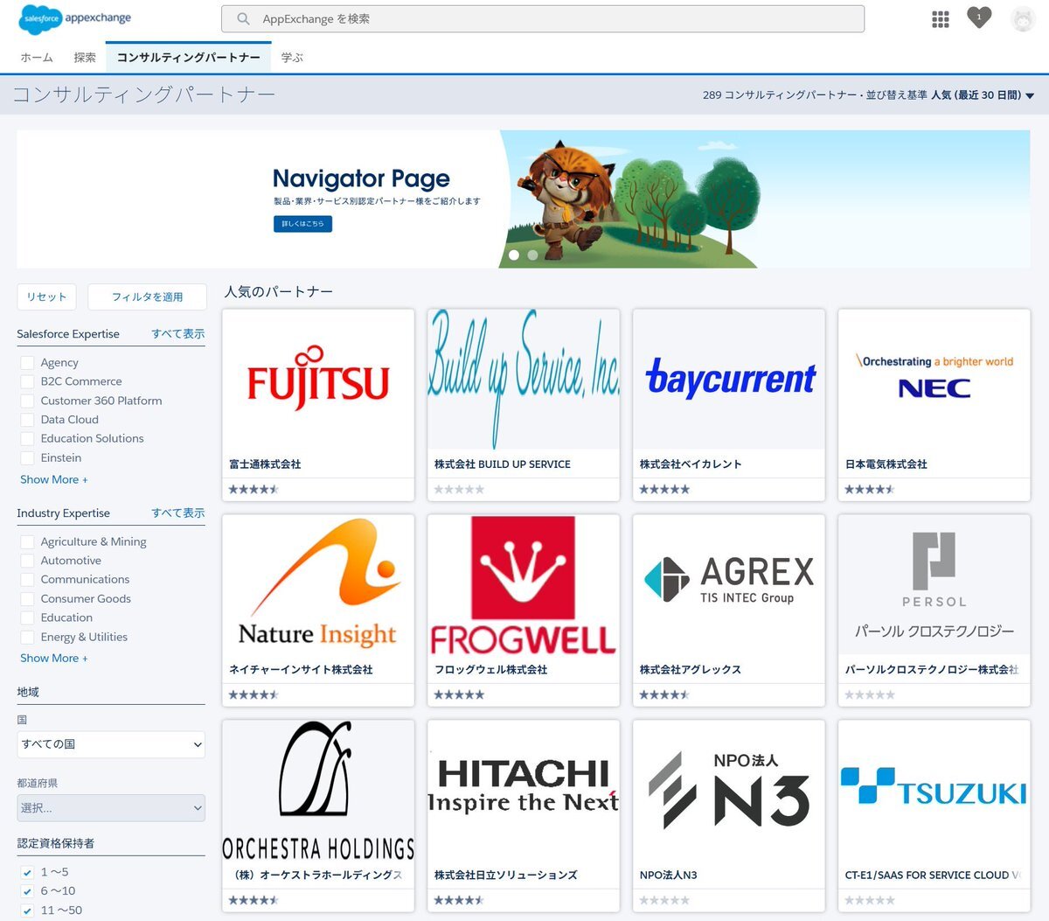Expand Show More under Salesforce Expertise
Image resolution: width=1049 pixels, height=921 pixels.
click(54, 479)
